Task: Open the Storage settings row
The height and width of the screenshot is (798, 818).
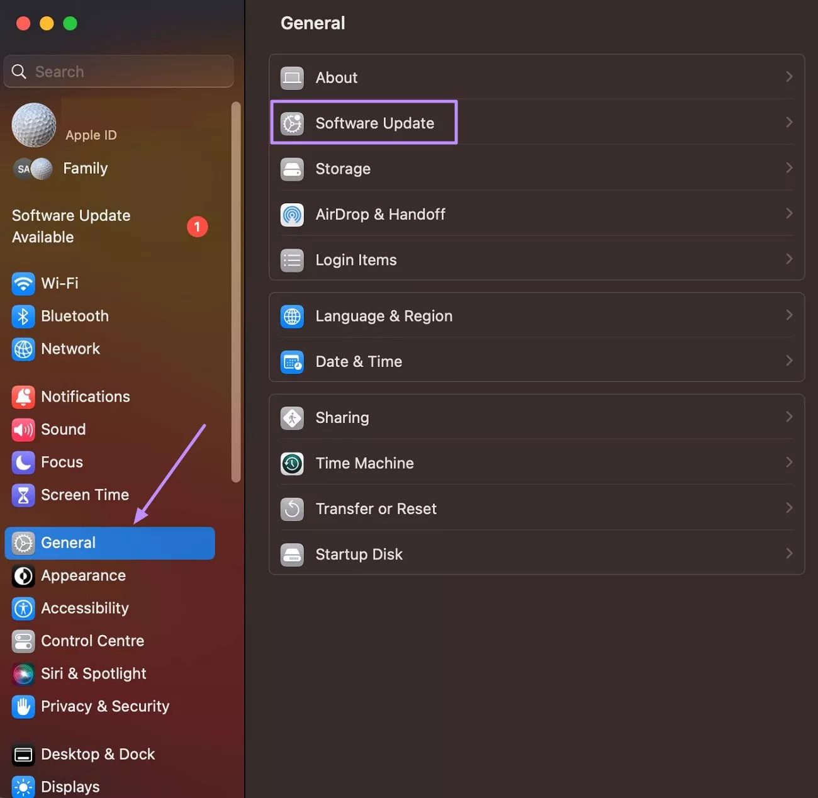Action: pos(537,169)
